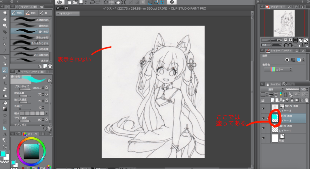310x169 pixels.
Task: Click the Lock layer padlock icon
Action: tap(285, 95)
